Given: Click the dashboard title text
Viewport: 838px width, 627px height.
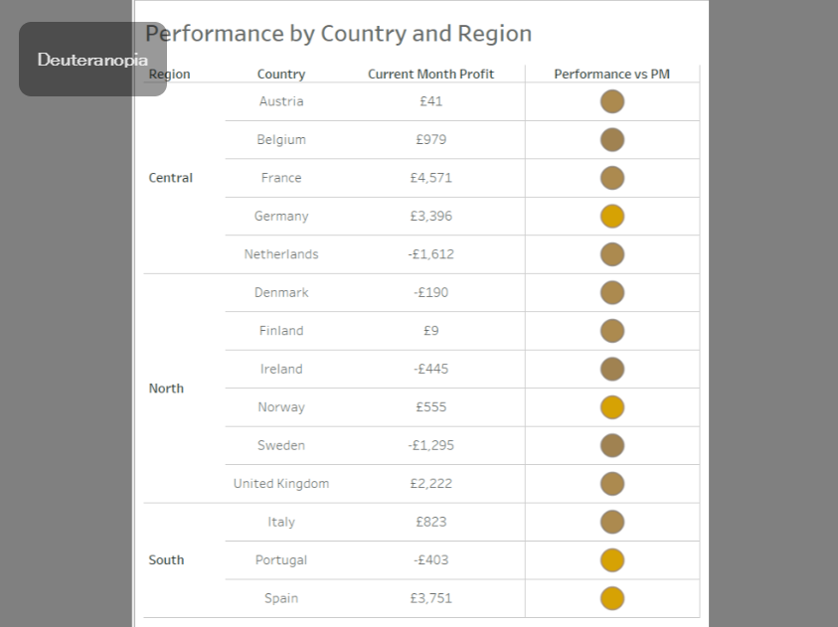Looking at the screenshot, I should coord(339,34).
